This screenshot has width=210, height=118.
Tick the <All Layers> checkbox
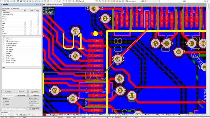(3, 39)
